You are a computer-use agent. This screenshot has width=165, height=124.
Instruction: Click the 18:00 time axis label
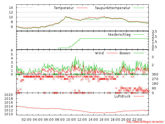(x=115, y=120)
